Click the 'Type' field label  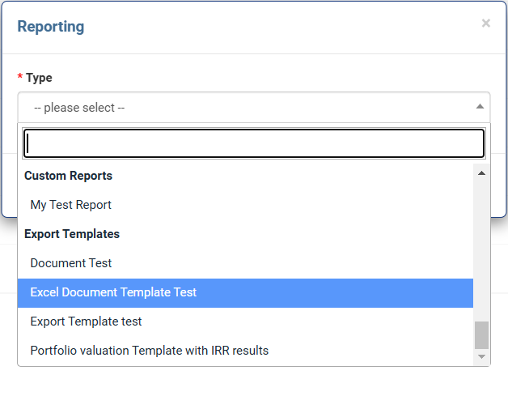(x=39, y=78)
